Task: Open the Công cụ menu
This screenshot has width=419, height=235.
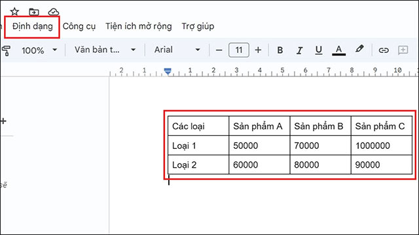Action: [79, 26]
